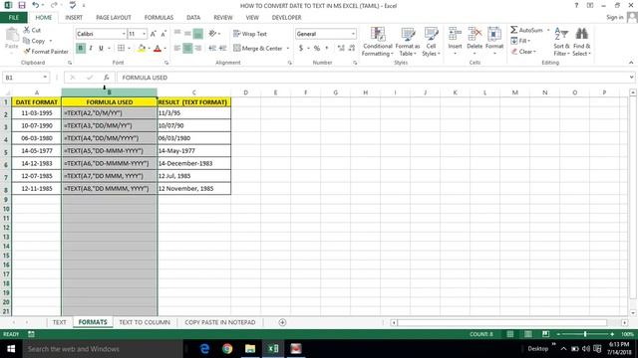Toggle Bottom Align
Screen dimensions: 638x358
[x=198, y=34]
